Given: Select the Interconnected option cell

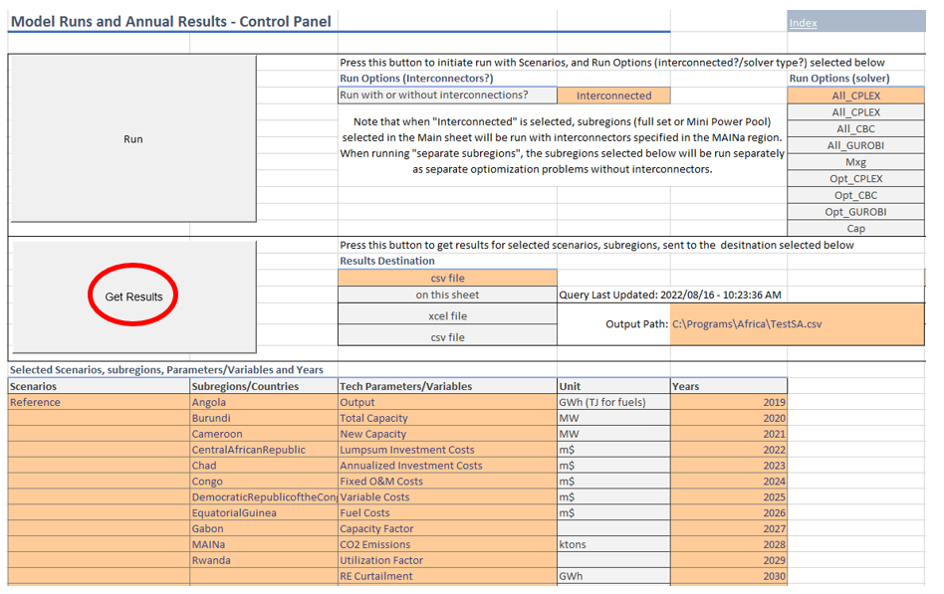Looking at the screenshot, I should [x=613, y=96].
